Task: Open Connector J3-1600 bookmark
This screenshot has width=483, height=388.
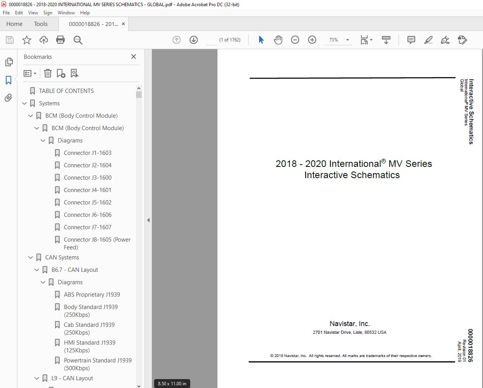Action: (88, 178)
